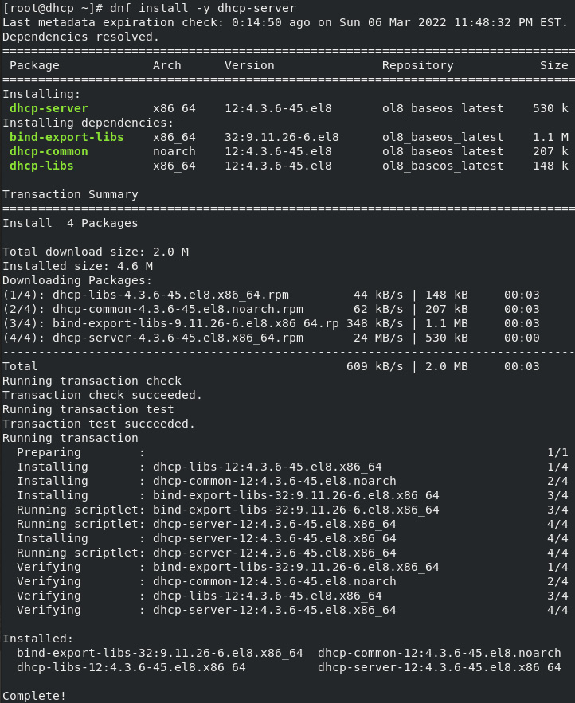Click the Preparing progress line
575x703 pixels.
[292, 452]
